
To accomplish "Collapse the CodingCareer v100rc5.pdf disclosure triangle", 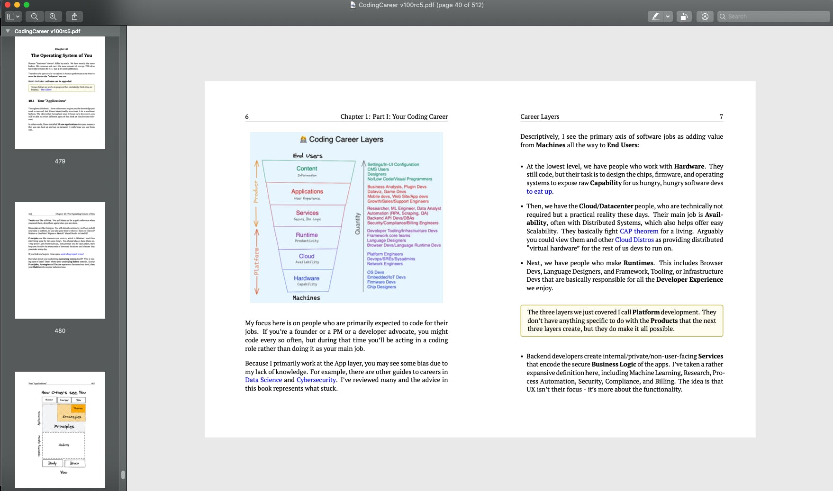I will 8,31.
